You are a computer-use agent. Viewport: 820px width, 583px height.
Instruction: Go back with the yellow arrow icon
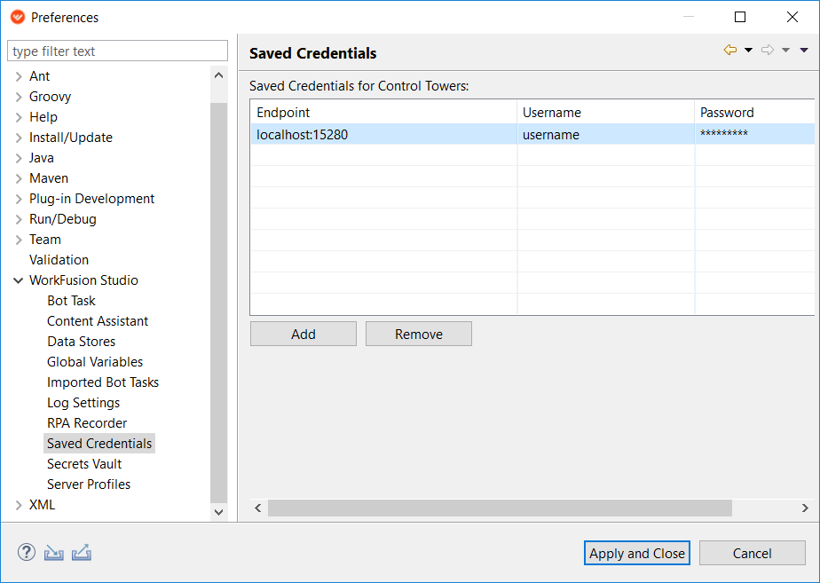(x=730, y=50)
